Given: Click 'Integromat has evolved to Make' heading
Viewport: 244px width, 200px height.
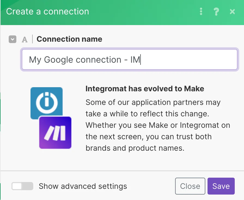Looking at the screenshot, I should pyautogui.click(x=145, y=89).
